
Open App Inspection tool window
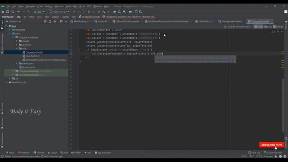103,153
